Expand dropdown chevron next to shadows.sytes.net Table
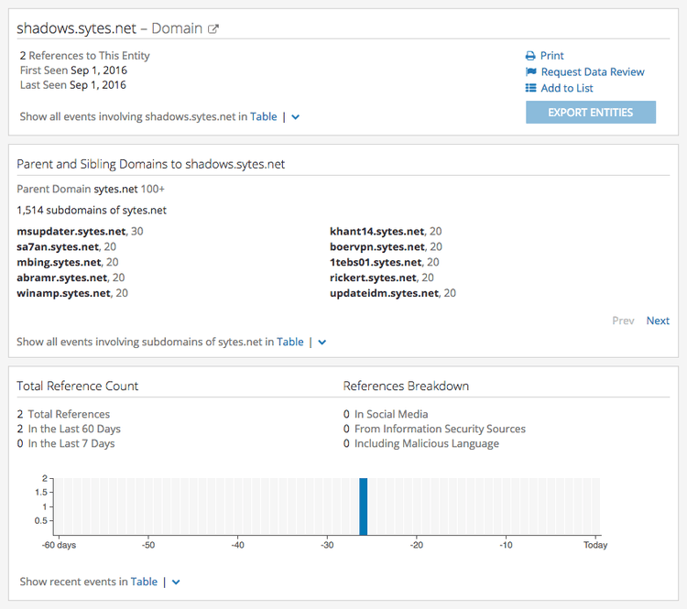The width and height of the screenshot is (687, 609). [x=296, y=117]
